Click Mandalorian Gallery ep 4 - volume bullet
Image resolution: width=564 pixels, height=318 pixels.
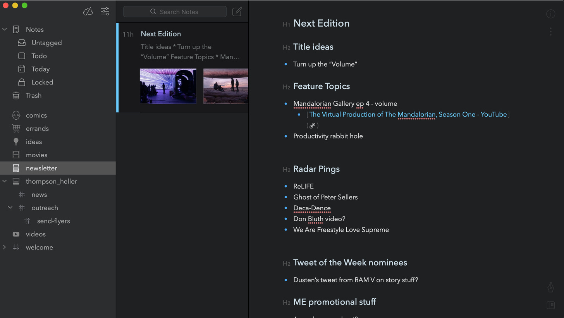pos(345,103)
